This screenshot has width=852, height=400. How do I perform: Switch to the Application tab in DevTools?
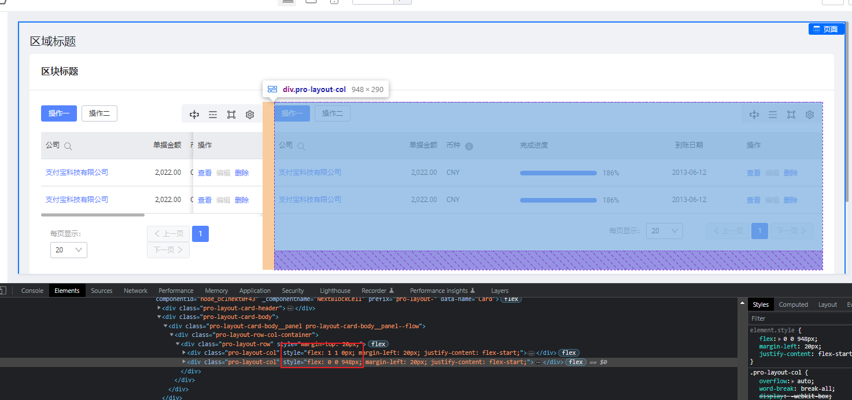pyautogui.click(x=255, y=291)
